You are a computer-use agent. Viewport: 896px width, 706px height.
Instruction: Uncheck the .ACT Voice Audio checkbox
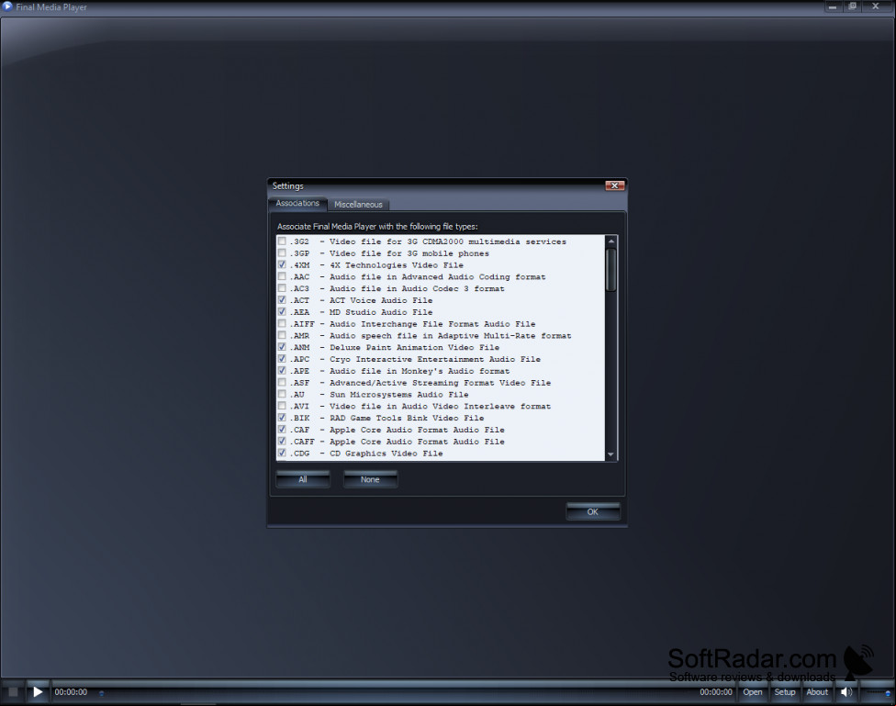pyautogui.click(x=282, y=300)
